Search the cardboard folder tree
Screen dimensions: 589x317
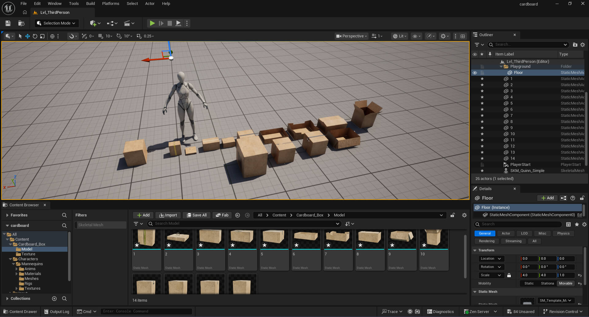[64, 226]
